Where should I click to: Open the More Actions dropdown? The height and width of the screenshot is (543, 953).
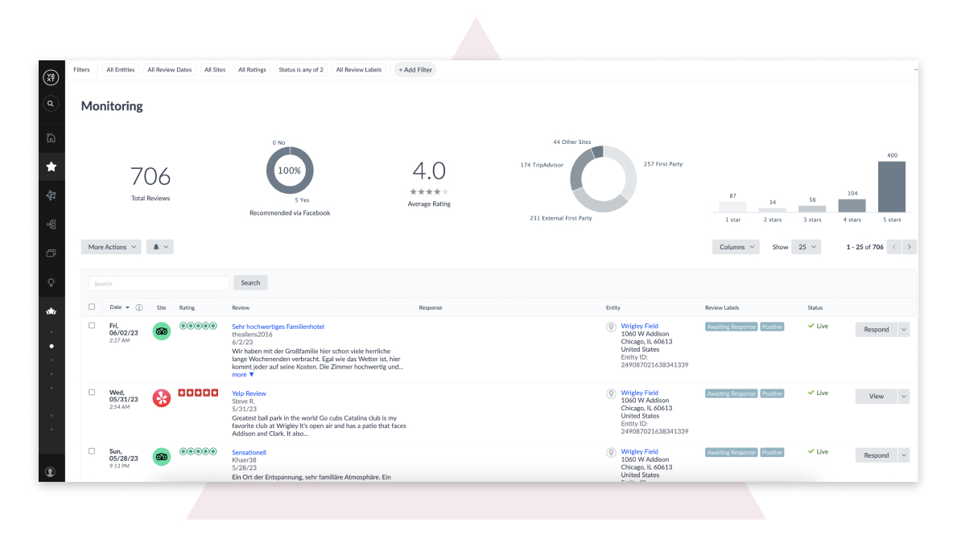(110, 246)
